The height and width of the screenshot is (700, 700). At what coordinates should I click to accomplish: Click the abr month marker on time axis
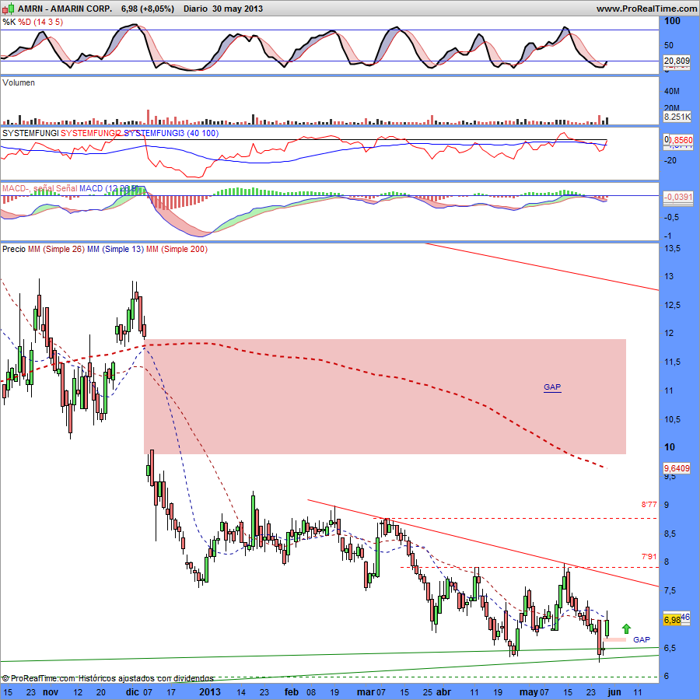click(x=444, y=691)
